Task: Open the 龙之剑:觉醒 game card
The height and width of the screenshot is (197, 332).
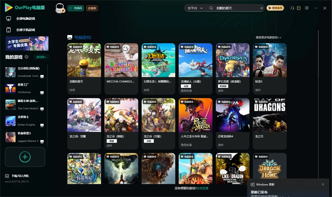Action: click(84, 124)
